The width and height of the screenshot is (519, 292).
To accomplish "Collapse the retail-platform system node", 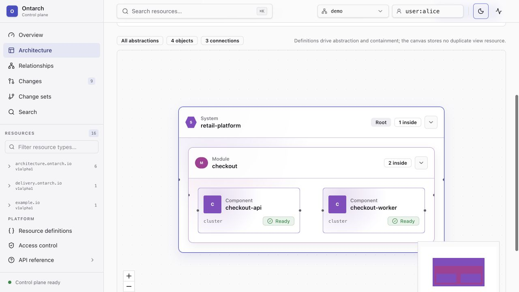I will pos(431,122).
